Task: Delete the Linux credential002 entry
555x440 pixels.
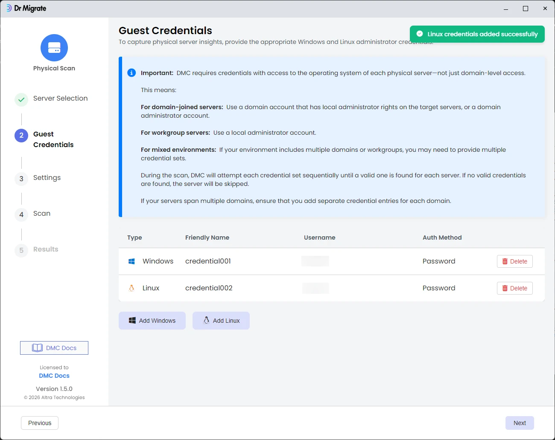Action: click(x=515, y=288)
